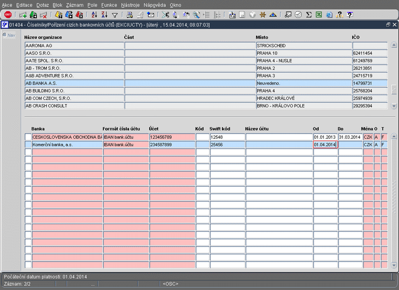Click down arrow of organizations list scrollbar

(394, 106)
